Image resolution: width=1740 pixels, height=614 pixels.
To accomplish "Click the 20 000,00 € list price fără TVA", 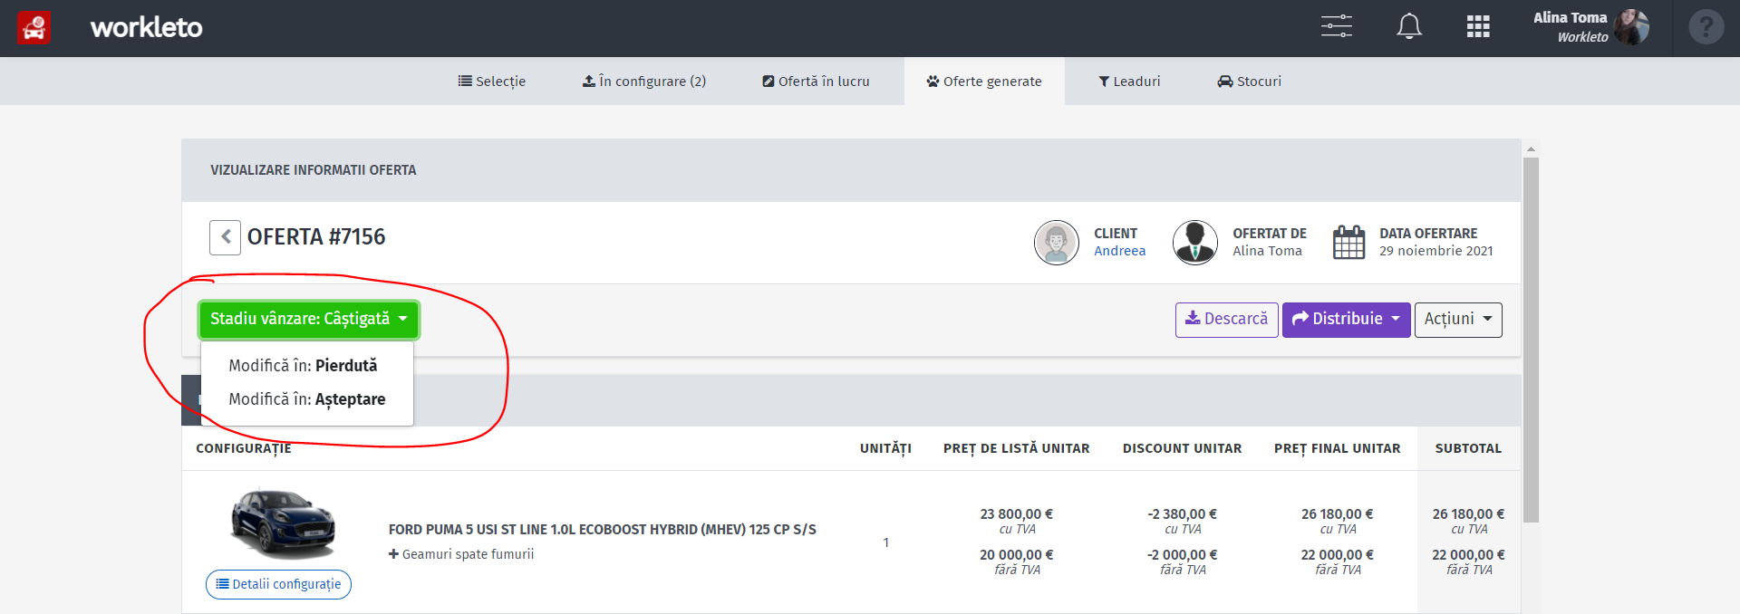I will tap(1017, 555).
